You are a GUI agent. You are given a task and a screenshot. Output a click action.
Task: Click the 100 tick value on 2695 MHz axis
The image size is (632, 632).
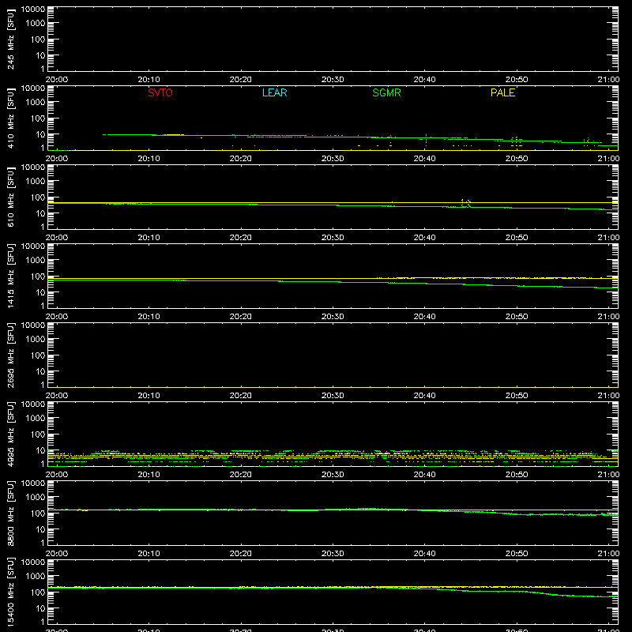[x=38, y=355]
